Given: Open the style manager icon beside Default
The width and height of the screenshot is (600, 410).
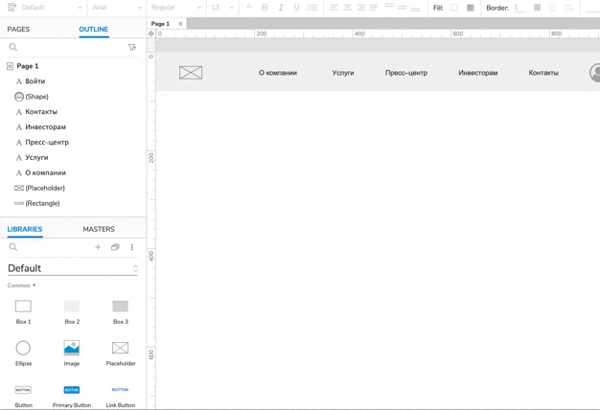Looking at the screenshot, I should [12, 8].
